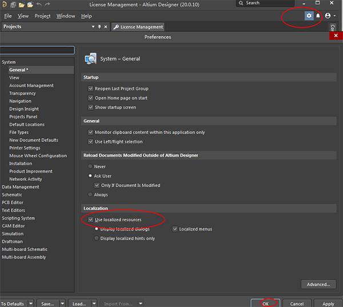Click the Save... button
343x307 pixels.
(47, 304)
